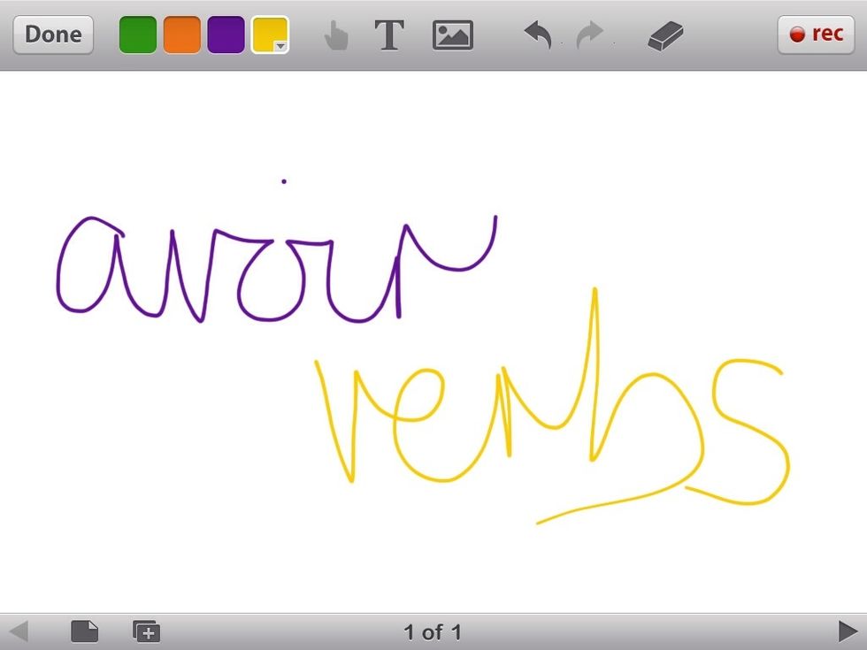Select the finger pointer tool
The image size is (867, 650).
pos(336,35)
